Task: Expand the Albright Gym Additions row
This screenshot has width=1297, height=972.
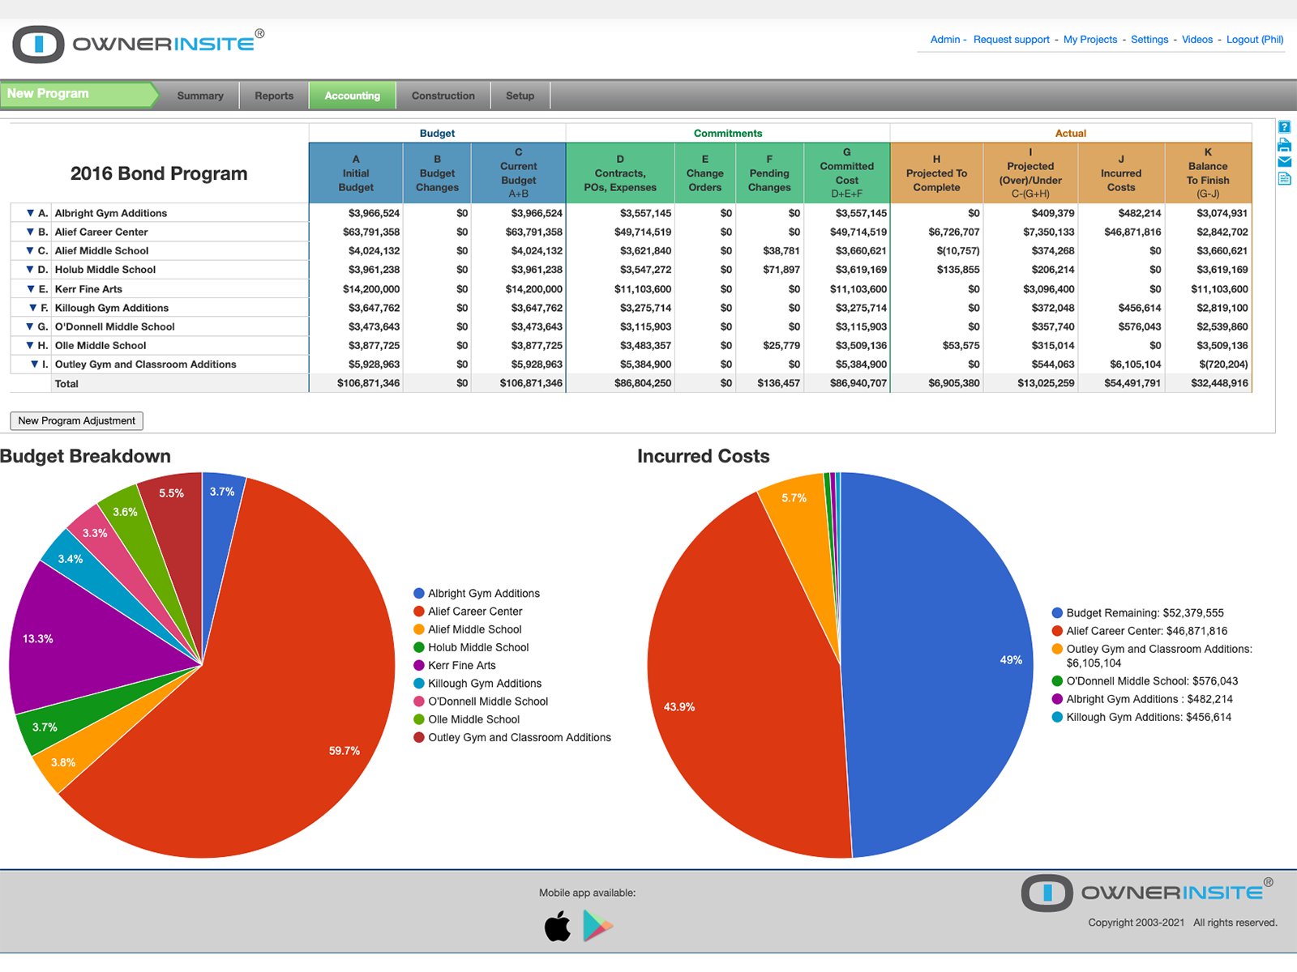Action: tap(30, 212)
